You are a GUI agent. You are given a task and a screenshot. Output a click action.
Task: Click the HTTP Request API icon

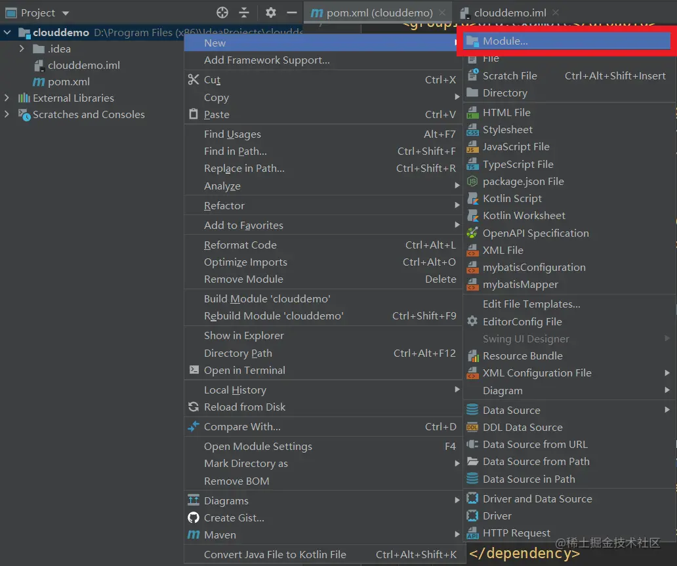click(x=473, y=533)
